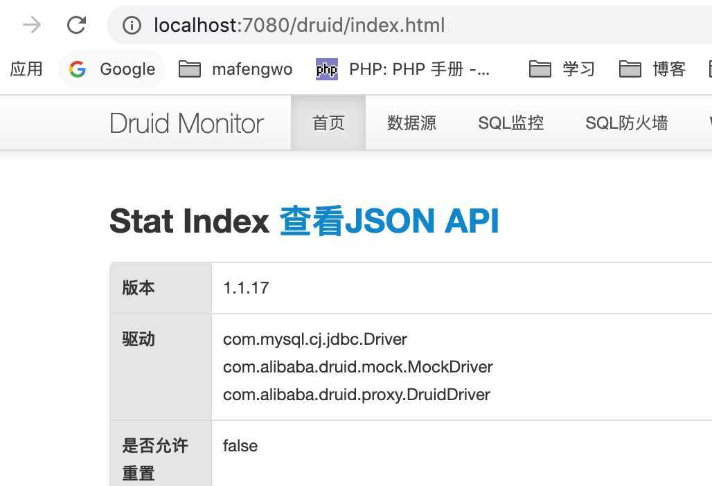Image resolution: width=712 pixels, height=486 pixels.
Task: Open the 博客 folder icon
Action: click(630, 69)
